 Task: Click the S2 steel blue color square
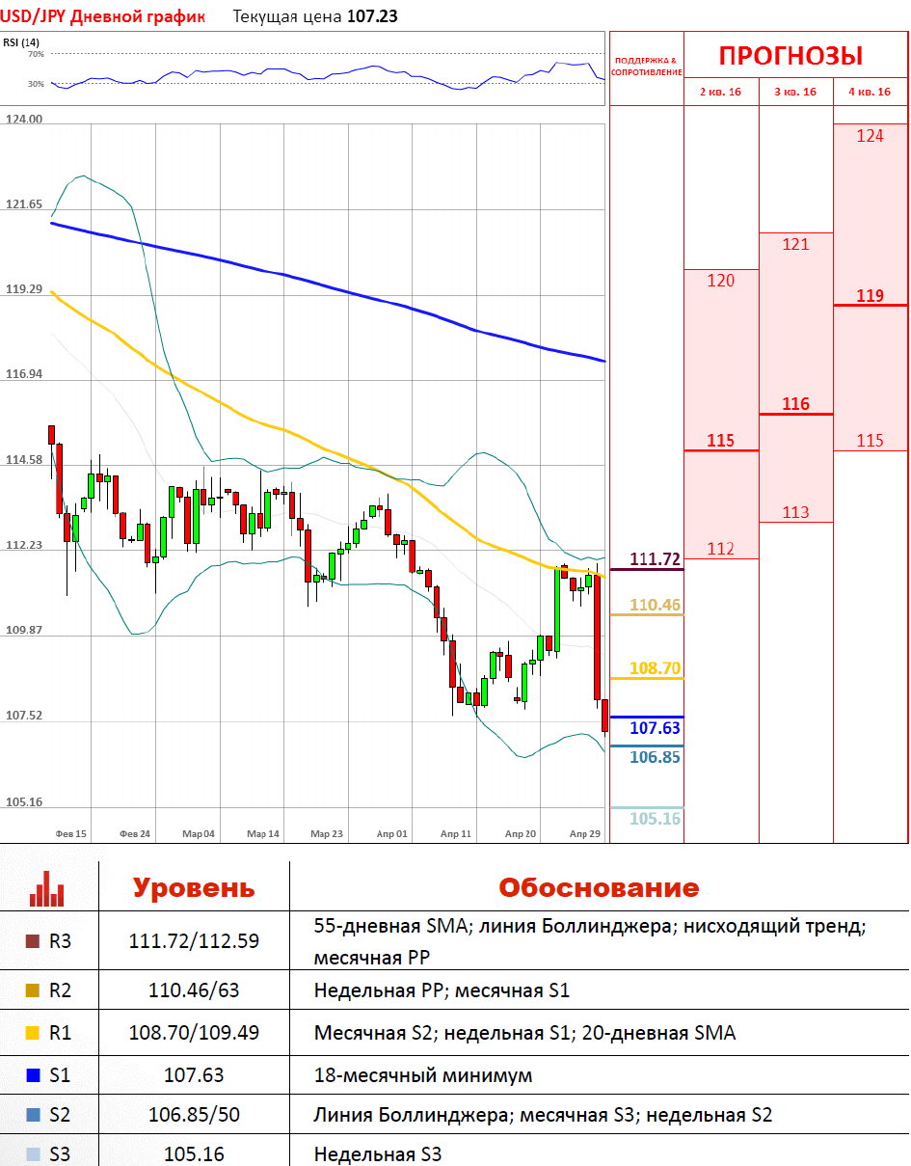point(33,1115)
